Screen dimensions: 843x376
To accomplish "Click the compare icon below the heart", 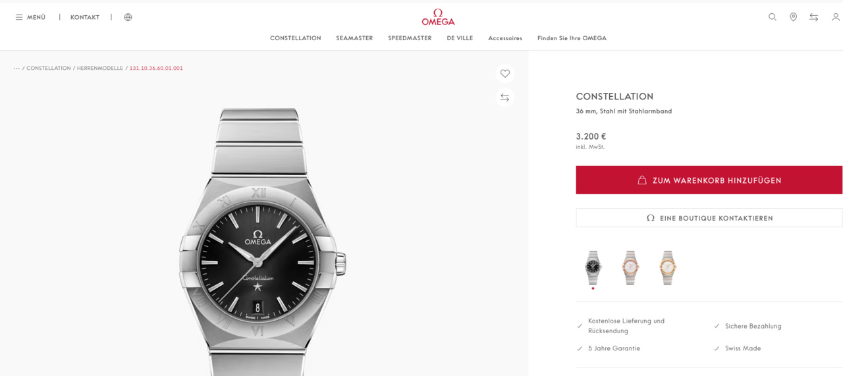I will coord(505,97).
